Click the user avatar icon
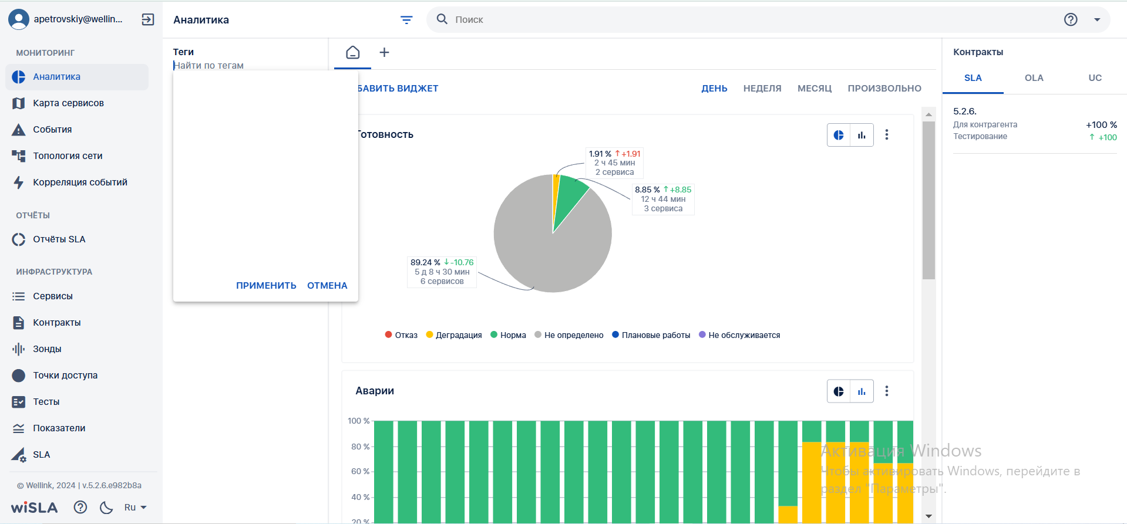 point(19,19)
